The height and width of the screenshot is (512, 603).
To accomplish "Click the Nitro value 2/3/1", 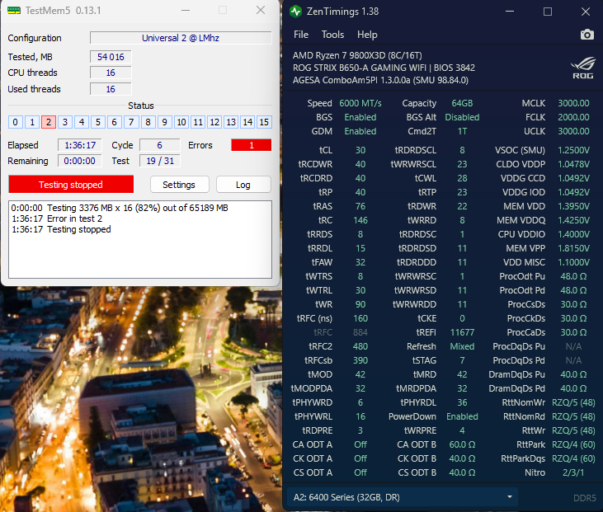I will (573, 472).
